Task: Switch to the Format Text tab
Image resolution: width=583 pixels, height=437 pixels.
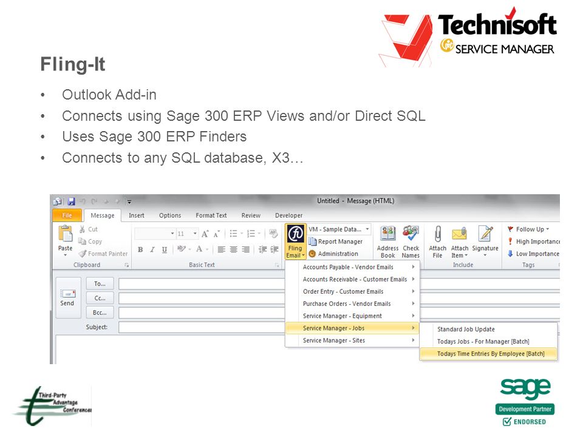Action: 211,215
